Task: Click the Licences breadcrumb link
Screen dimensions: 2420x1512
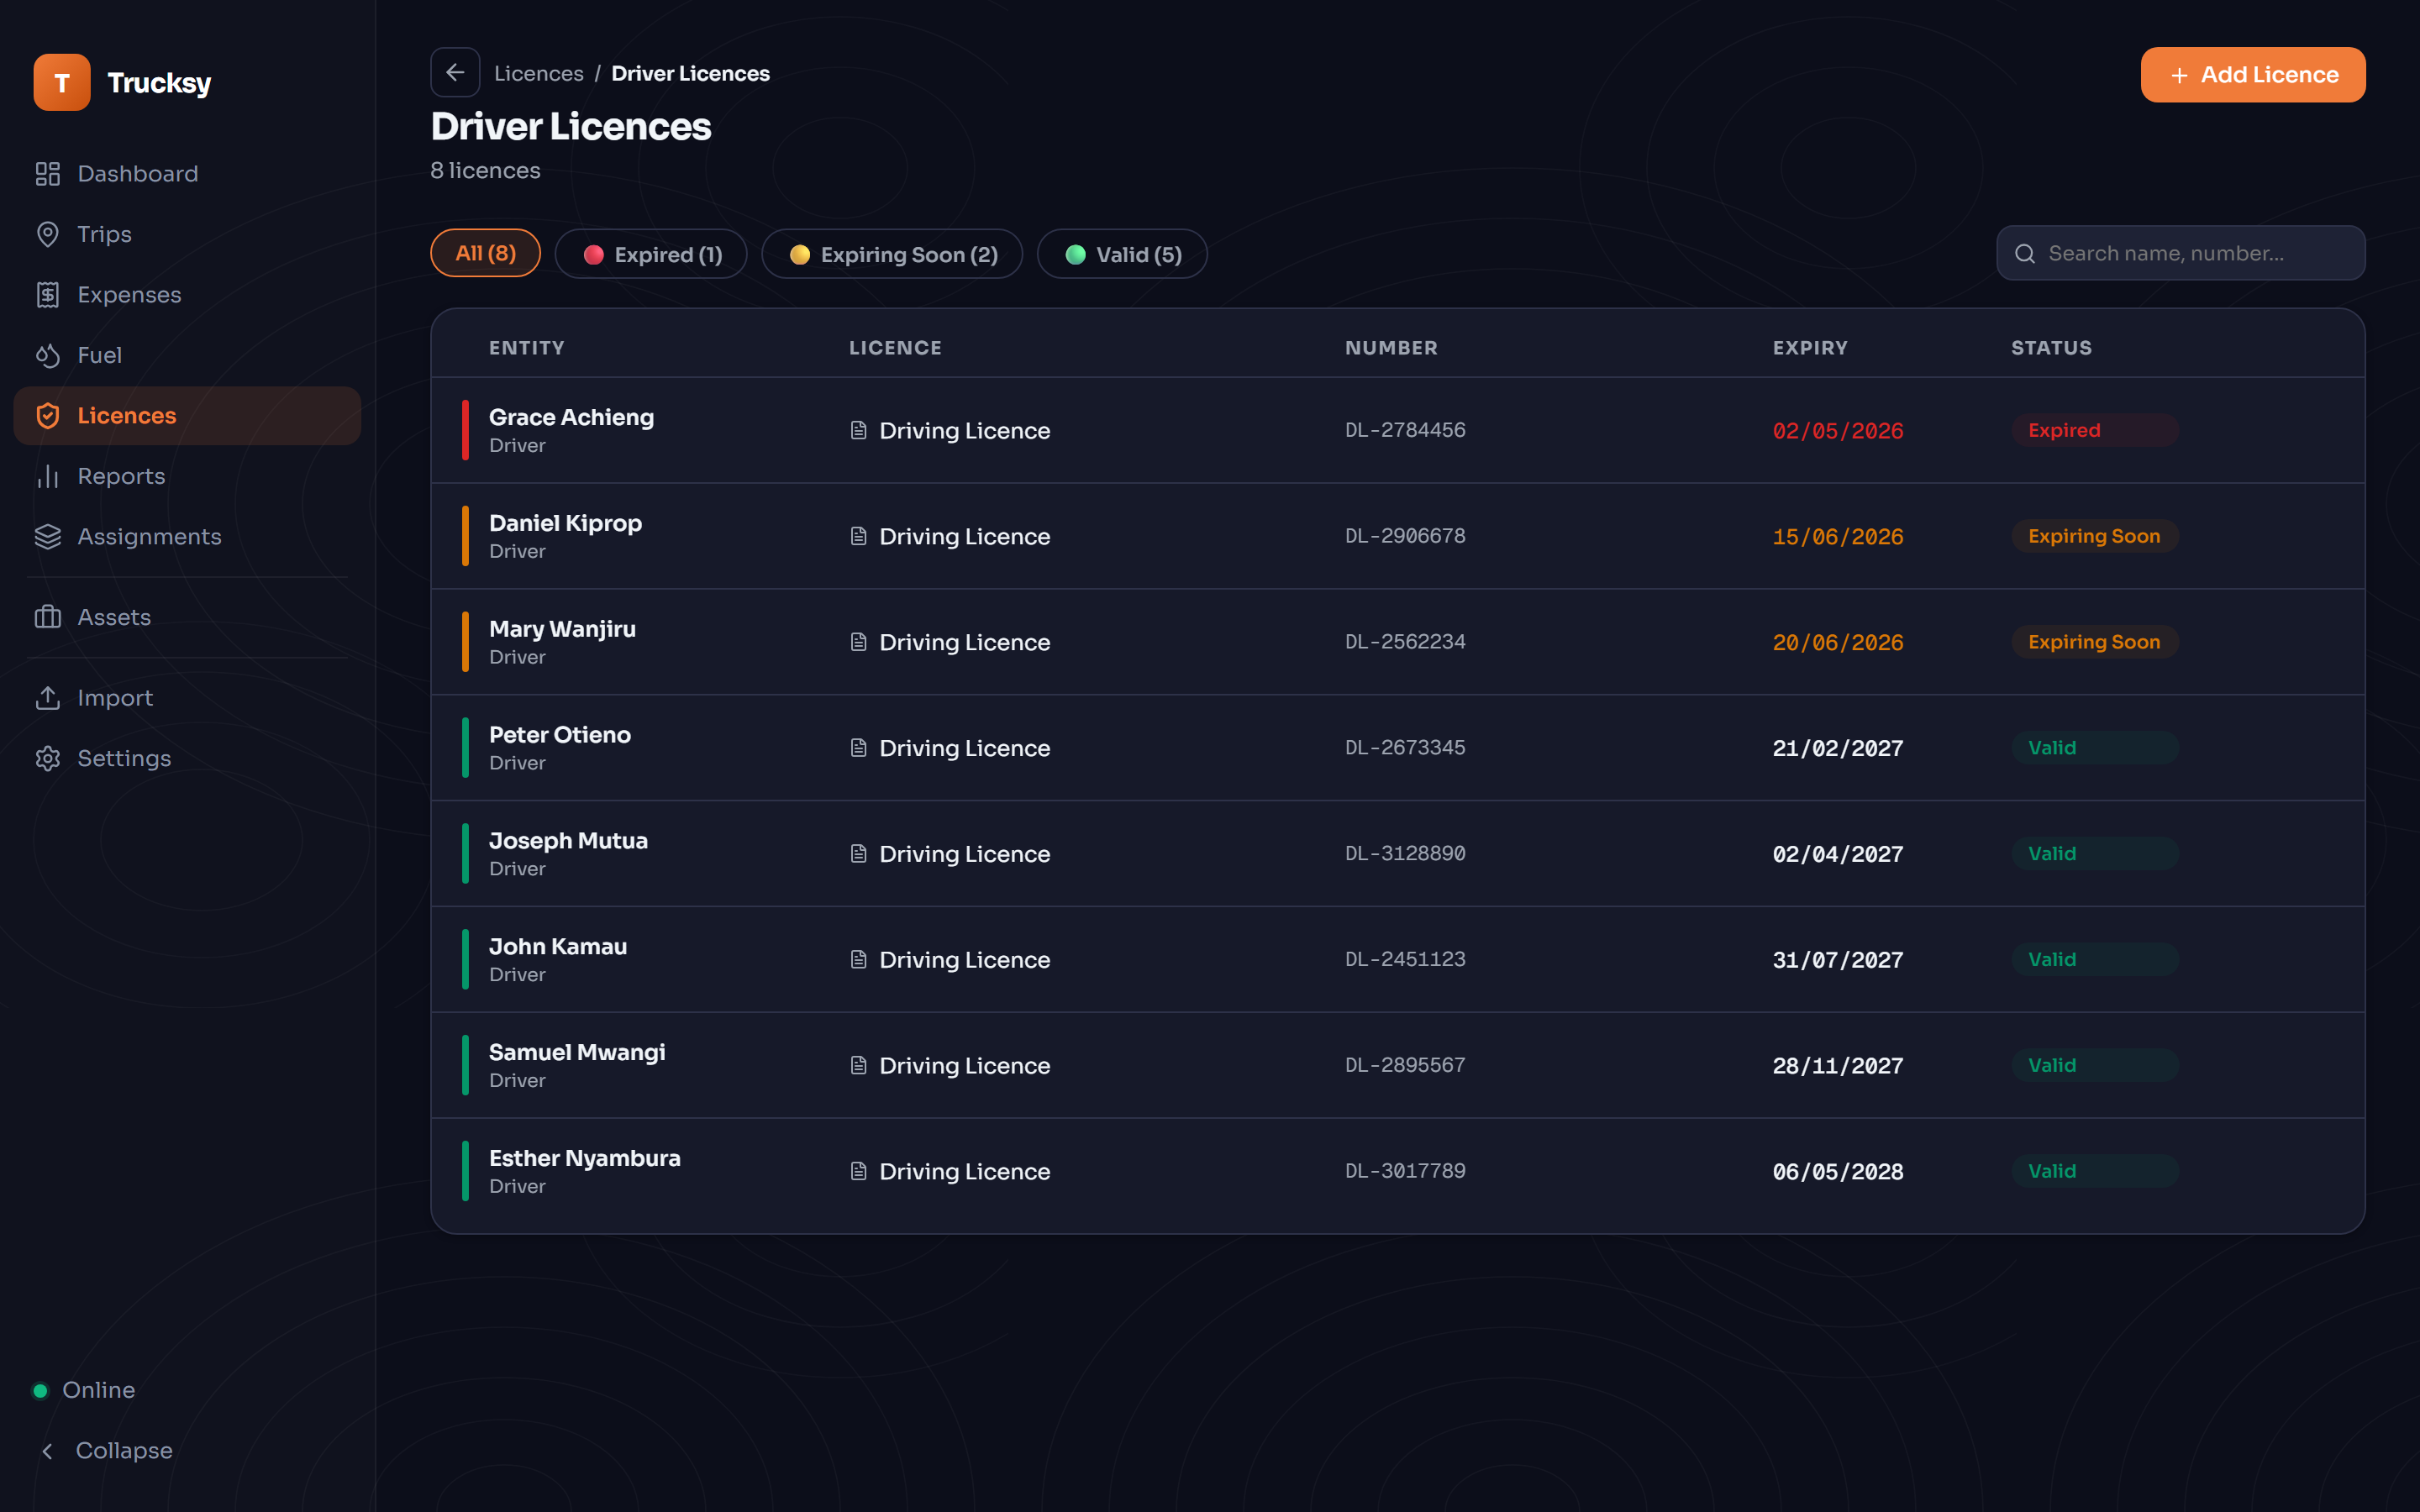Action: pos(539,74)
